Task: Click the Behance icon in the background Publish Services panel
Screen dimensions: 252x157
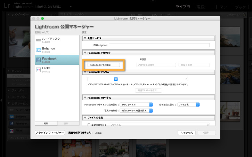Action: point(11,117)
